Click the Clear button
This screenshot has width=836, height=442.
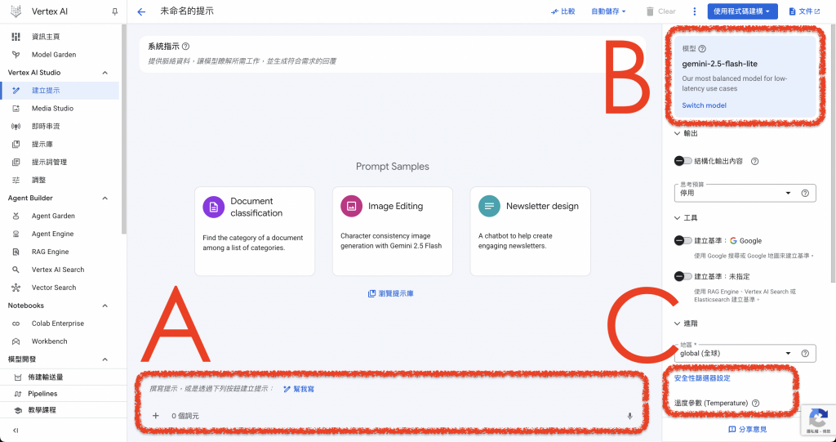tap(660, 11)
